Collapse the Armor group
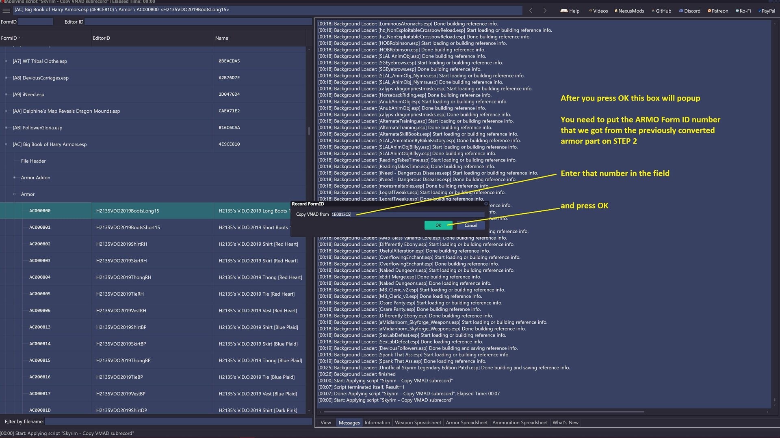 (x=14, y=194)
